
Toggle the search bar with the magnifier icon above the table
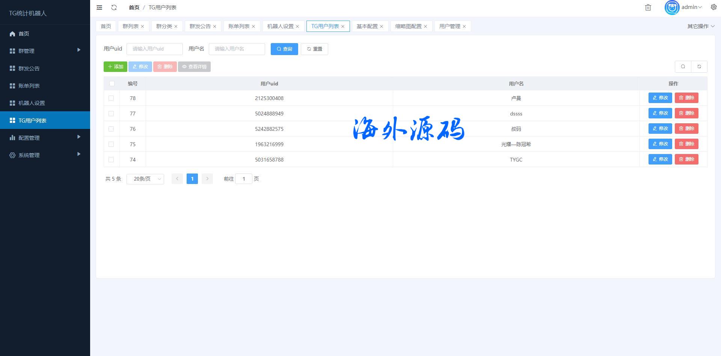[x=683, y=67]
